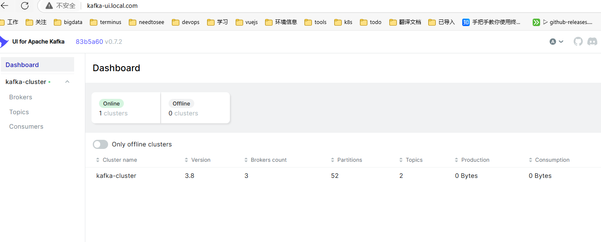Sort by Consumption column
Viewport: 601px width, 242px height.
coord(549,160)
